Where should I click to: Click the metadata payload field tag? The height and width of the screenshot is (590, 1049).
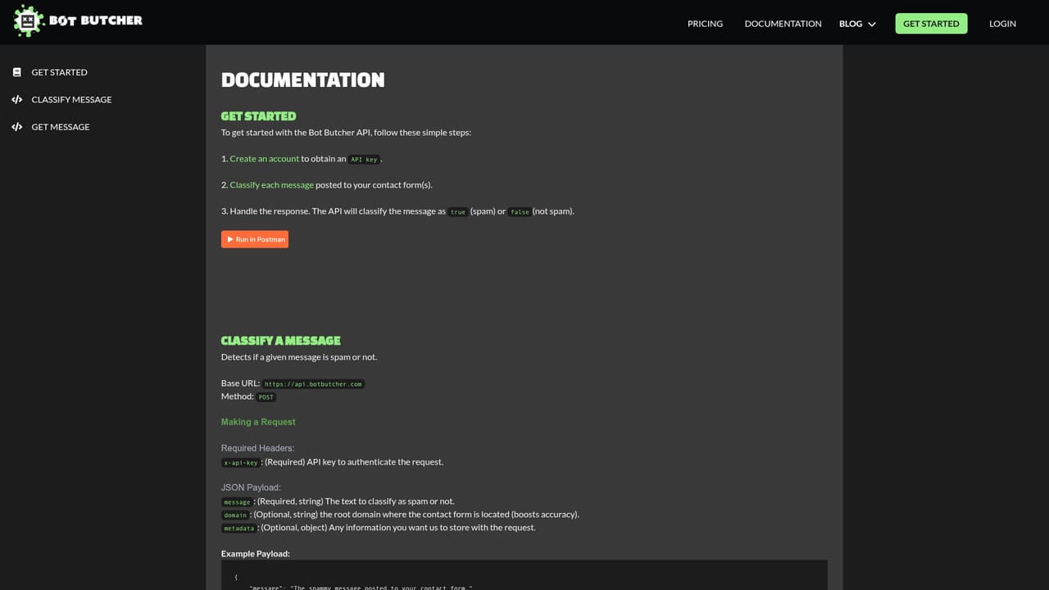(239, 528)
